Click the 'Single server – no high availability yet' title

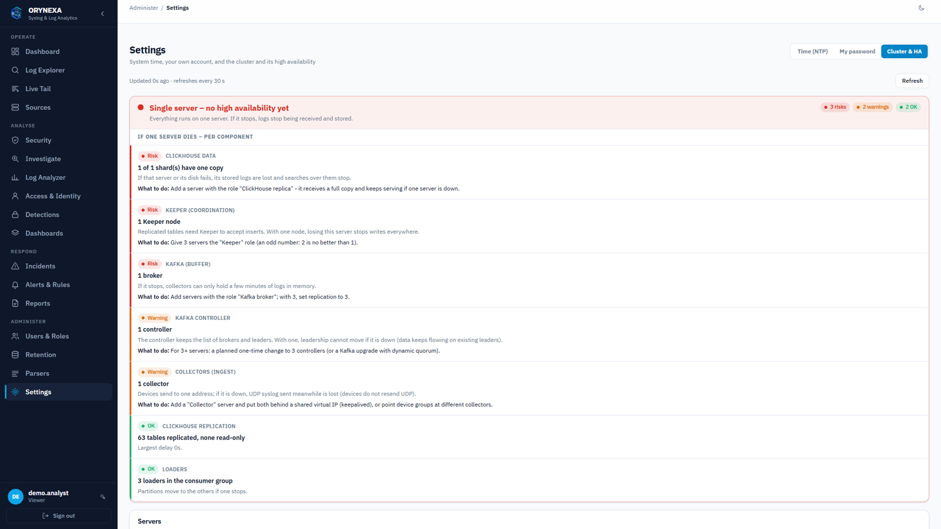tap(219, 108)
